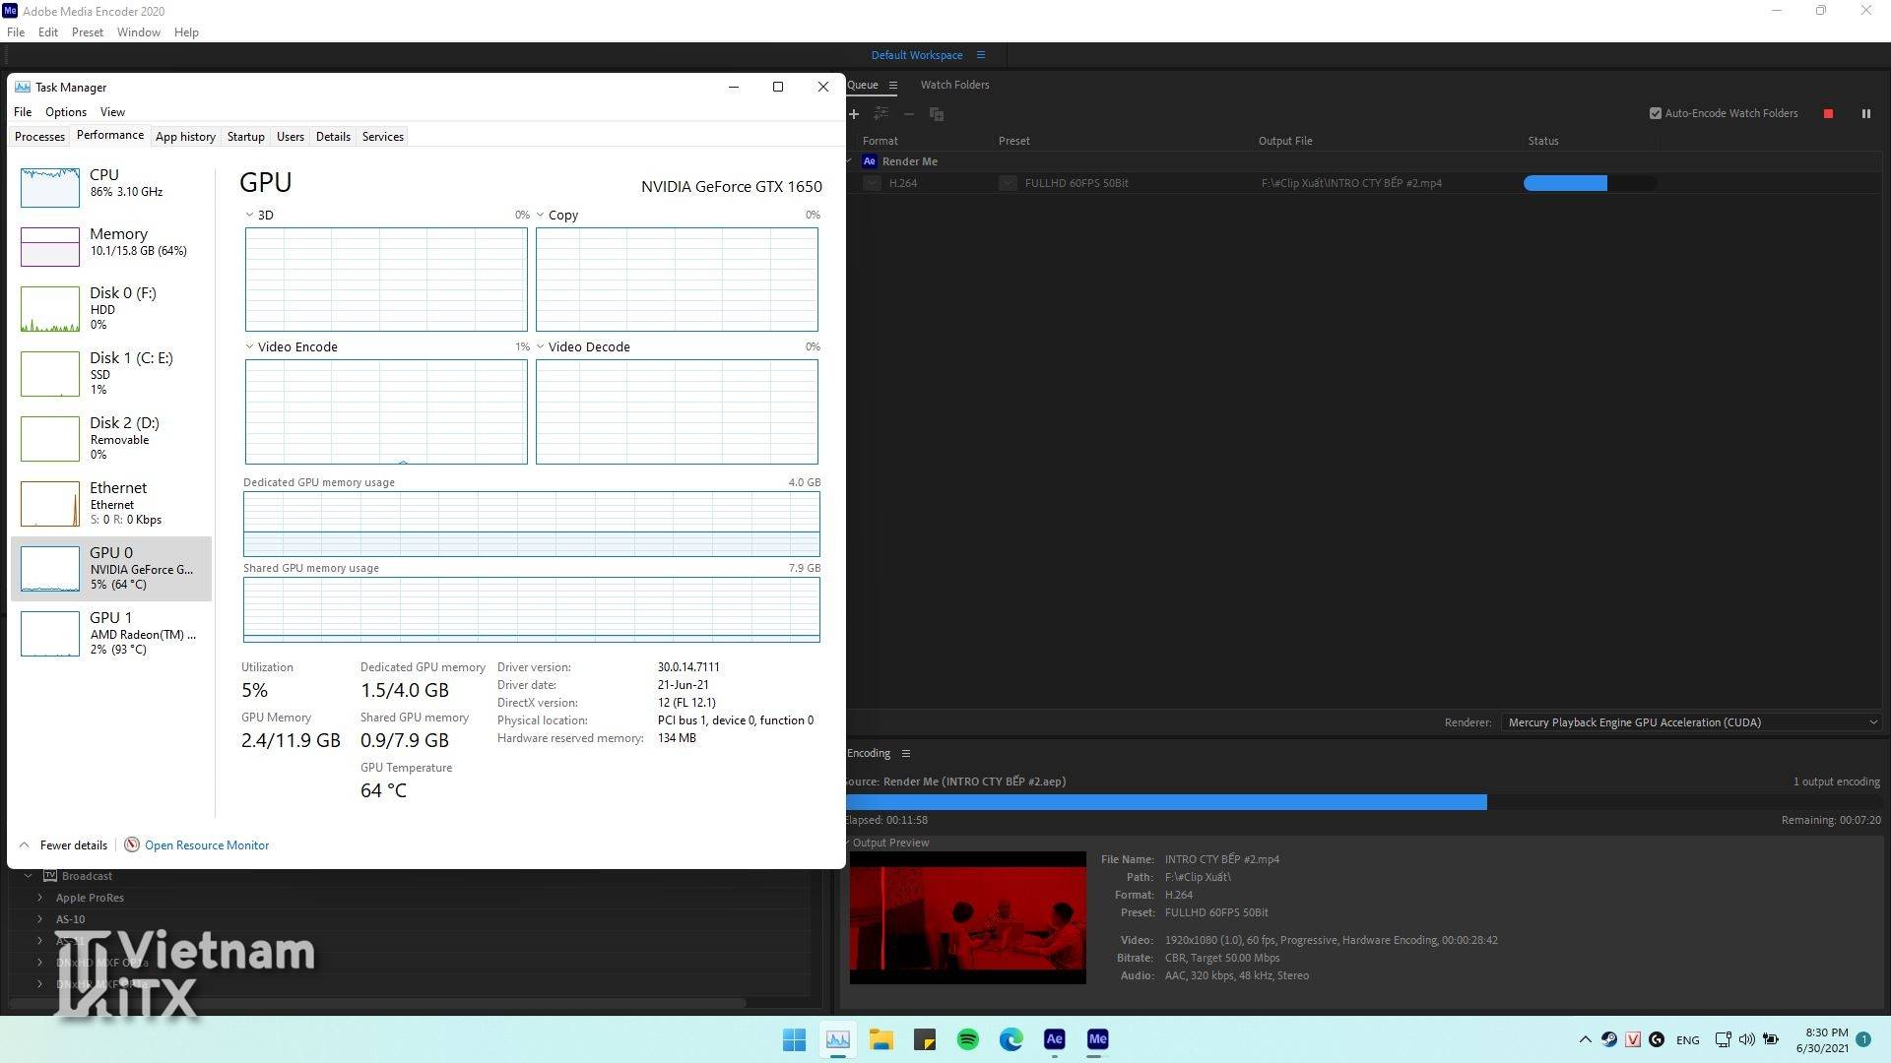Open the Queue panel menu icon
The width and height of the screenshot is (1891, 1063).
click(x=892, y=86)
